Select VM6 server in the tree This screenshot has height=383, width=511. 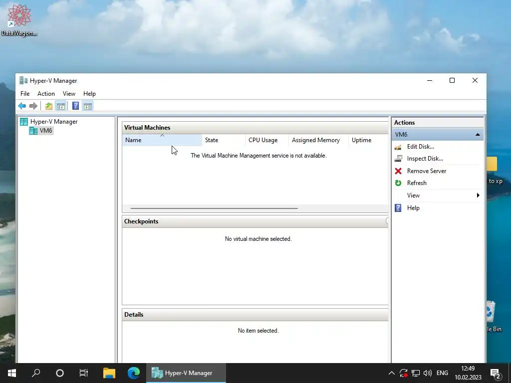pos(45,131)
